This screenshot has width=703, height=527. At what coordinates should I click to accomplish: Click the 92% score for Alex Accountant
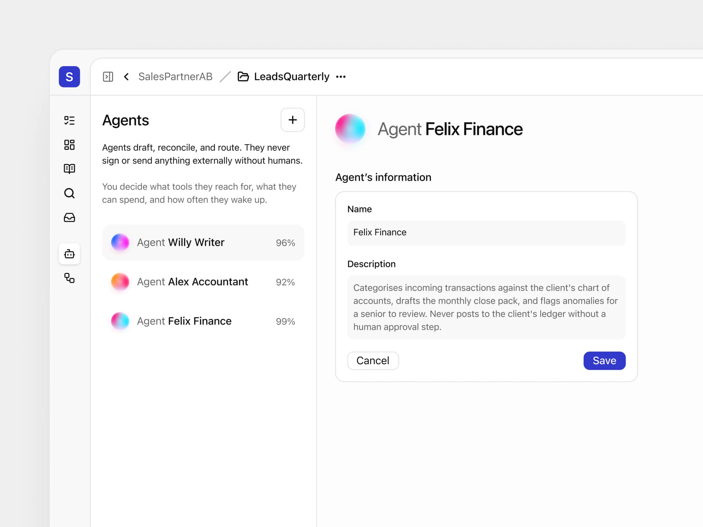[285, 282]
